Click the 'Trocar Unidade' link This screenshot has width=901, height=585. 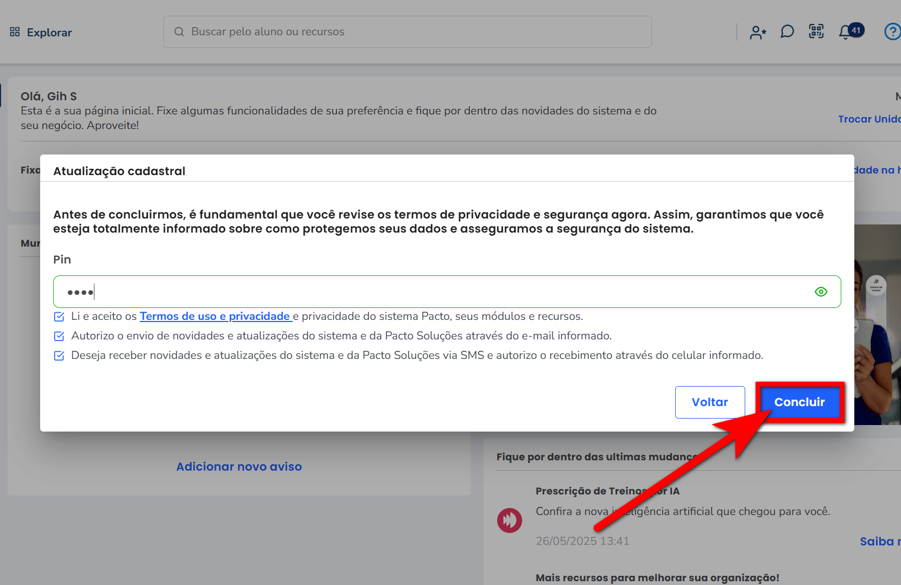pyautogui.click(x=869, y=119)
